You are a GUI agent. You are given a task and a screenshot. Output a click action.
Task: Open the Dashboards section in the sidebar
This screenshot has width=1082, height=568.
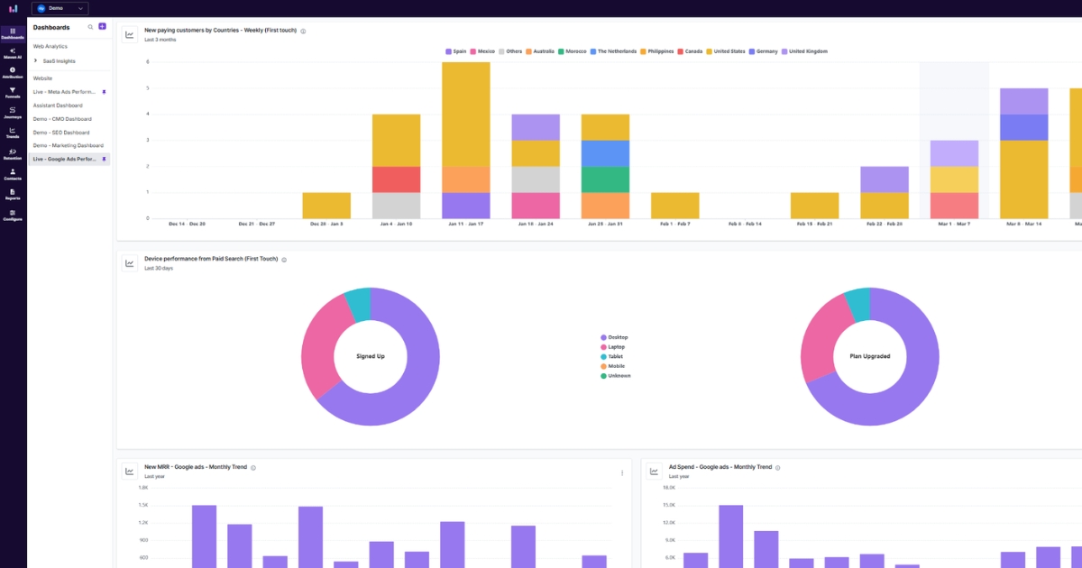pyautogui.click(x=13, y=33)
